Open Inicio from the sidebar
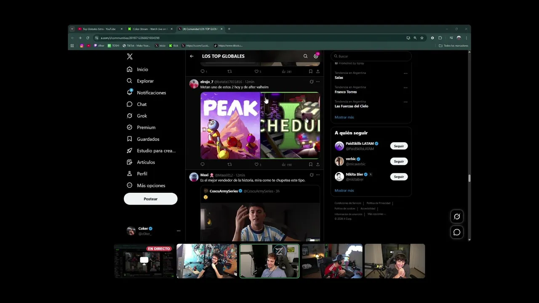The height and width of the screenshot is (303, 539). pyautogui.click(x=138, y=69)
